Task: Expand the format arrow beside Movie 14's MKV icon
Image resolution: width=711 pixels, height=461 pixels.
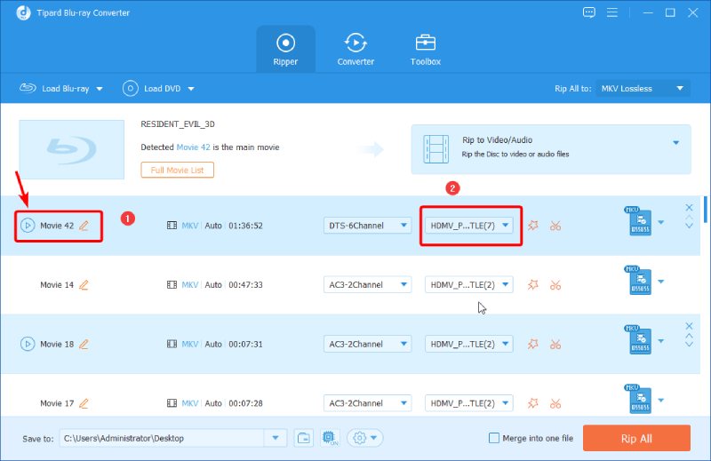Action: pyautogui.click(x=660, y=282)
